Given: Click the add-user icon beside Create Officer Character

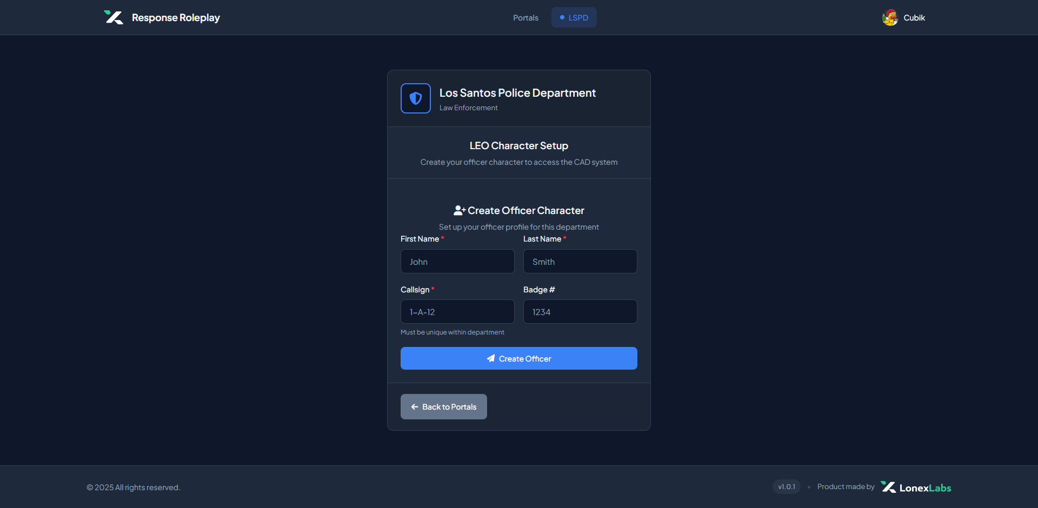Looking at the screenshot, I should (460, 210).
